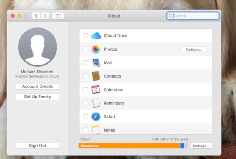
Task: Click the search magnifier icon
Action: coord(171,16)
